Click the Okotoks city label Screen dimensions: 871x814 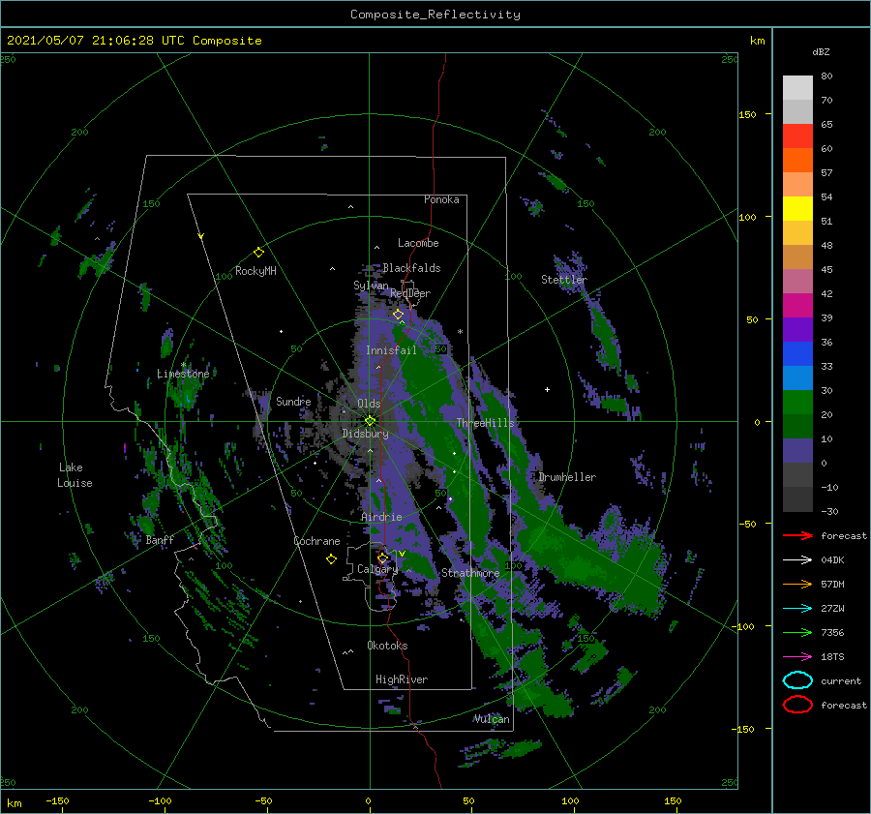[x=387, y=645]
